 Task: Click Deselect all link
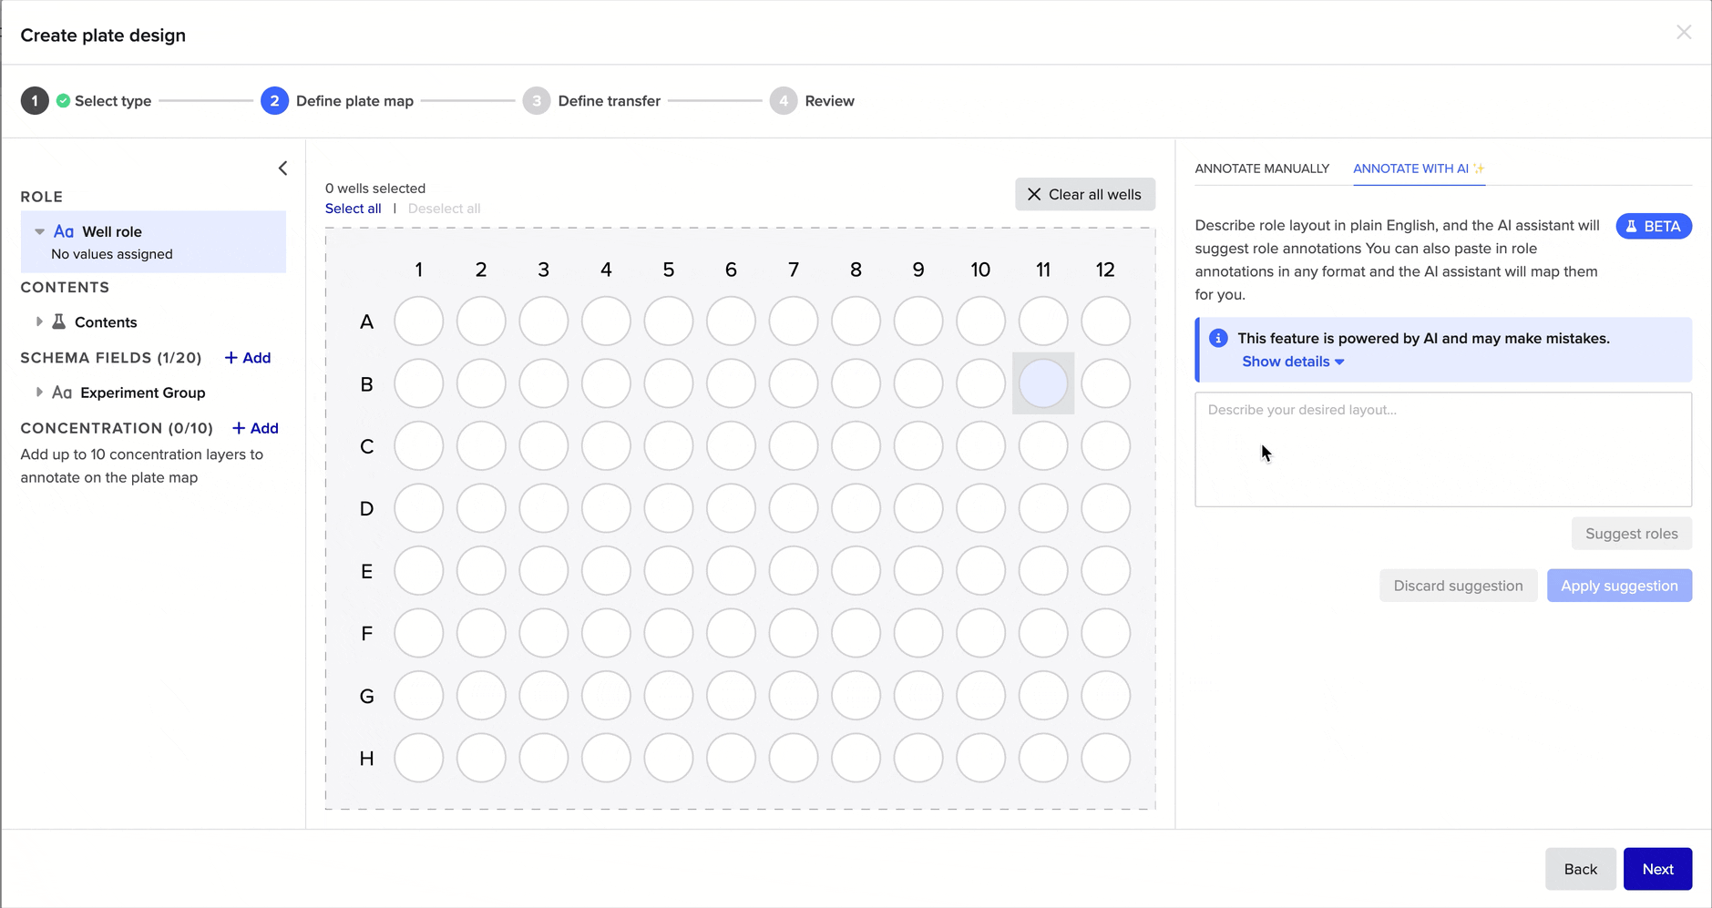444,209
